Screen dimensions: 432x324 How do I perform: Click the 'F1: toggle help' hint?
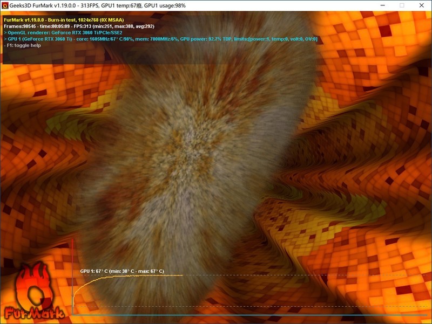(x=22, y=45)
